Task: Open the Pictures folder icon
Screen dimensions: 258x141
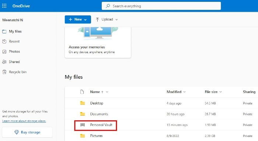Action: (x=83, y=136)
